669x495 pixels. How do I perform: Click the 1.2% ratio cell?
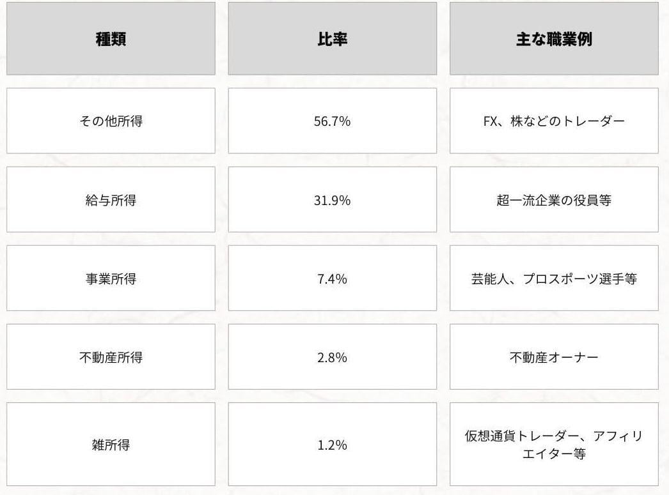pos(332,445)
